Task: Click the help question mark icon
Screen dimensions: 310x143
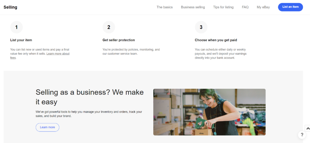Action: pyautogui.click(x=302, y=135)
